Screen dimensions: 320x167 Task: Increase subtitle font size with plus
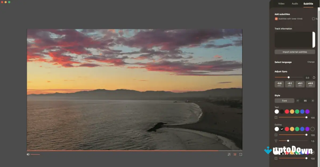click(x=313, y=101)
